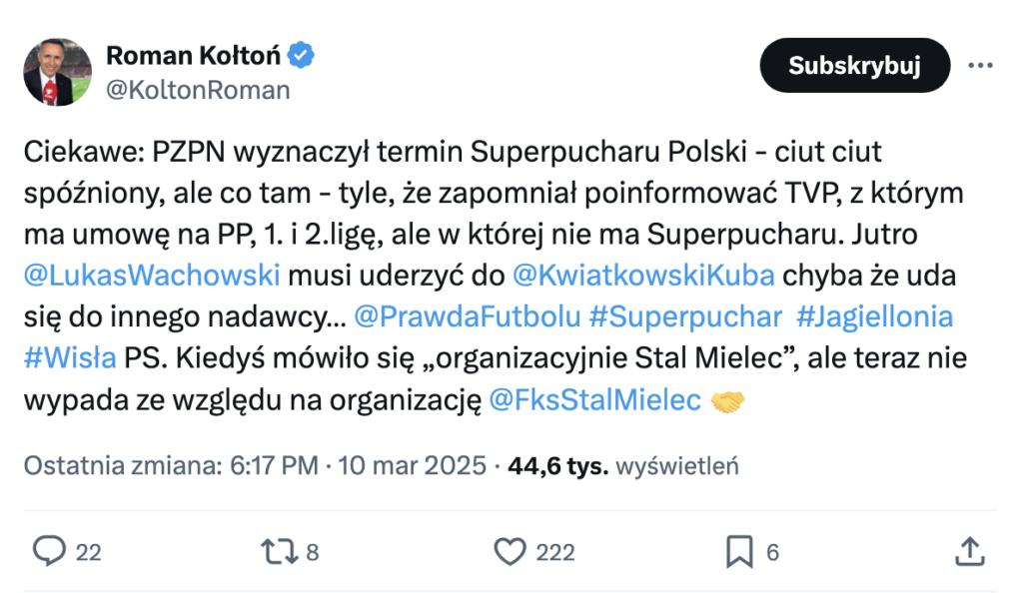Bookmark this tweet
The height and width of the screenshot is (593, 1023).
(738, 550)
